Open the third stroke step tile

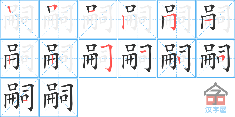(x=98, y=19)
